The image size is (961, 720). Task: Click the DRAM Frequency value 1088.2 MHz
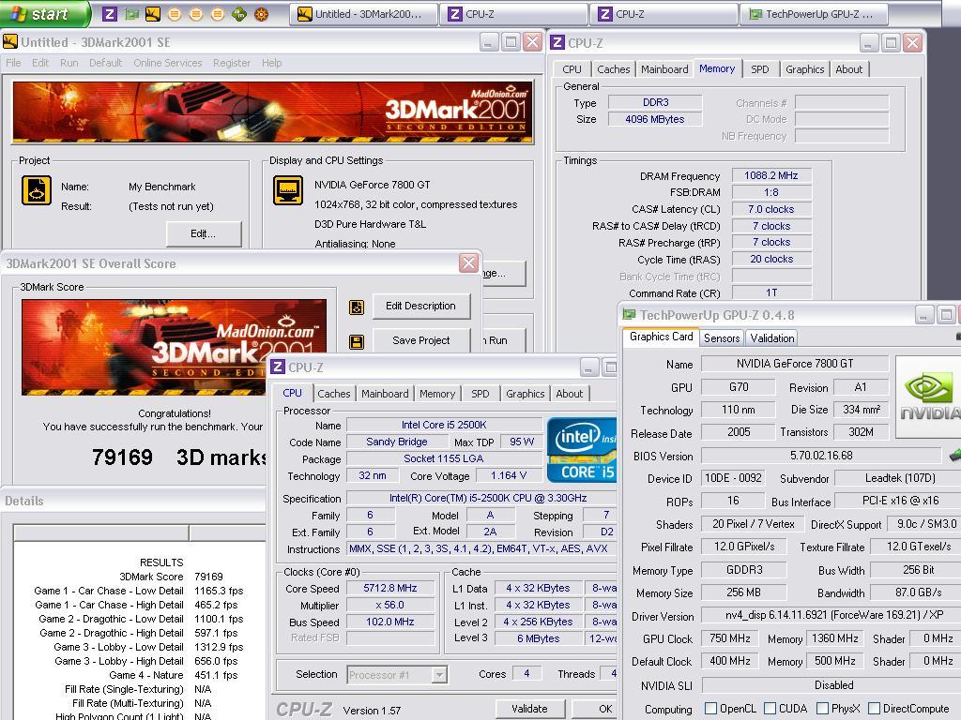point(771,175)
